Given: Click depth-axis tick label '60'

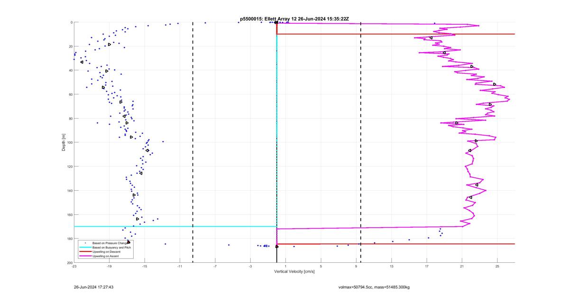Looking at the screenshot, I should (x=70, y=94).
